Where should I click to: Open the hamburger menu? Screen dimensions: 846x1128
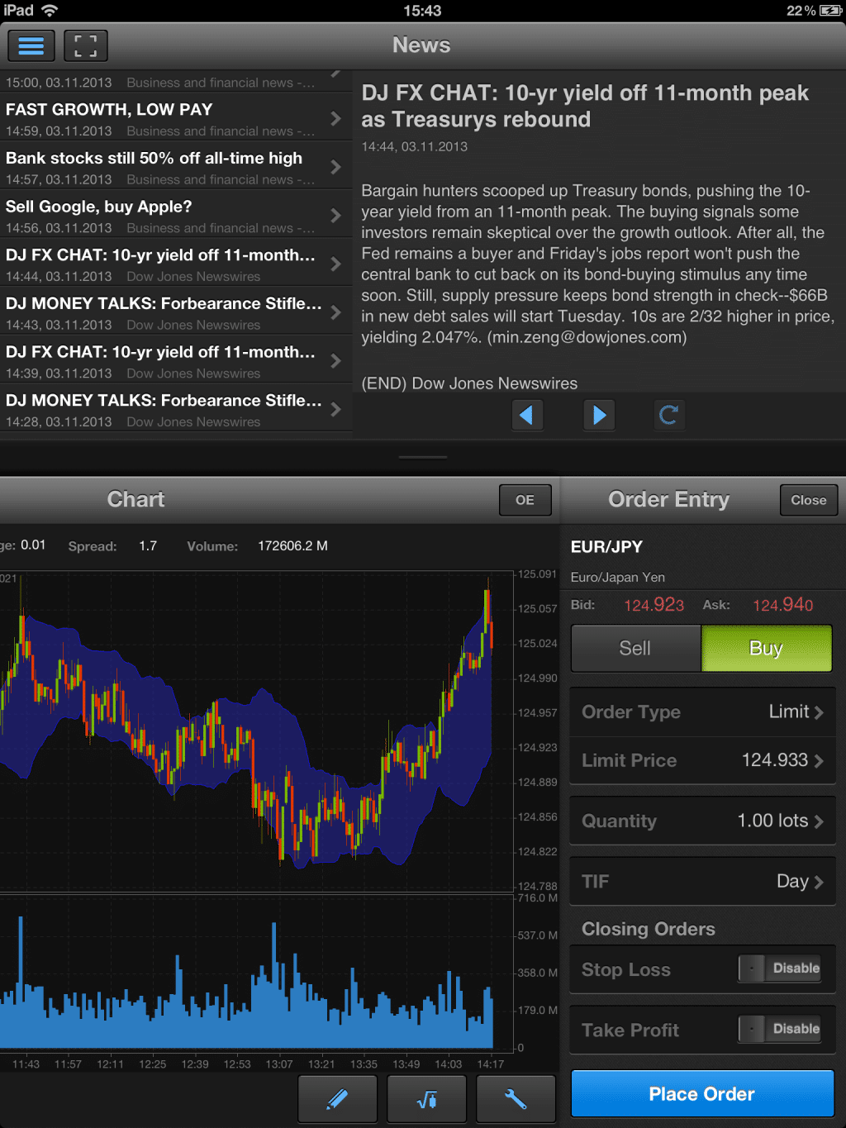coord(31,45)
